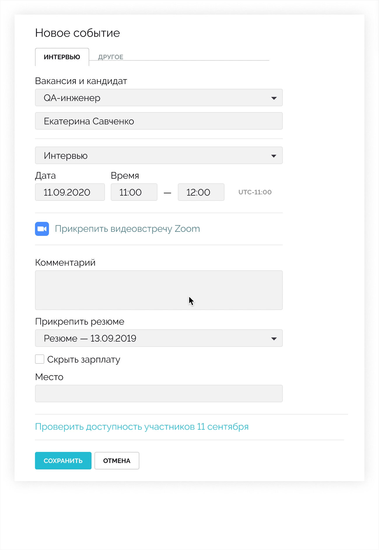This screenshot has height=550, width=379.
Task: Toggle the Скрыть зарплату checkbox
Action: click(x=40, y=359)
